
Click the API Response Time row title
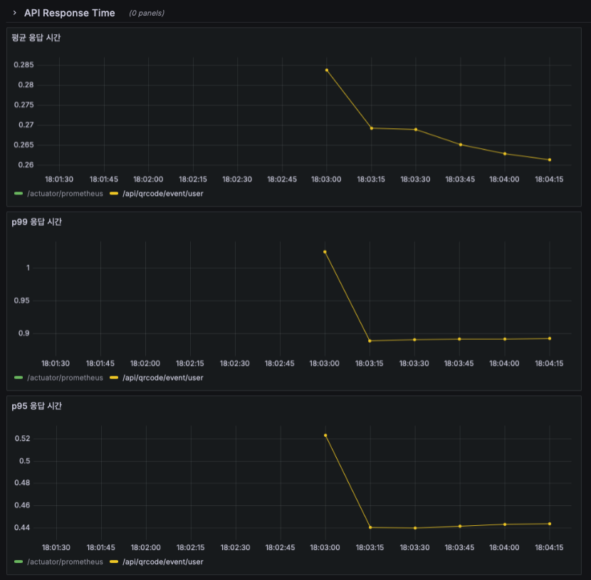[x=69, y=13]
